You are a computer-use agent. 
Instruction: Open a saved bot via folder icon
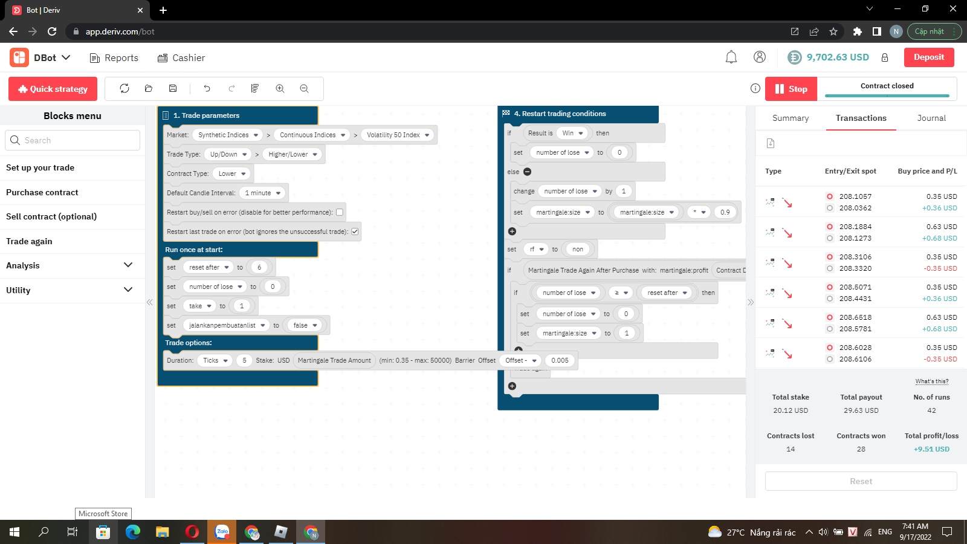149,88
